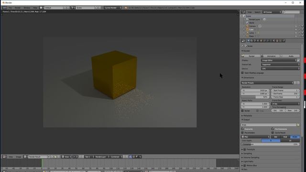Open output path folder browser icon
The width and height of the screenshot is (306, 172).
point(298,125)
